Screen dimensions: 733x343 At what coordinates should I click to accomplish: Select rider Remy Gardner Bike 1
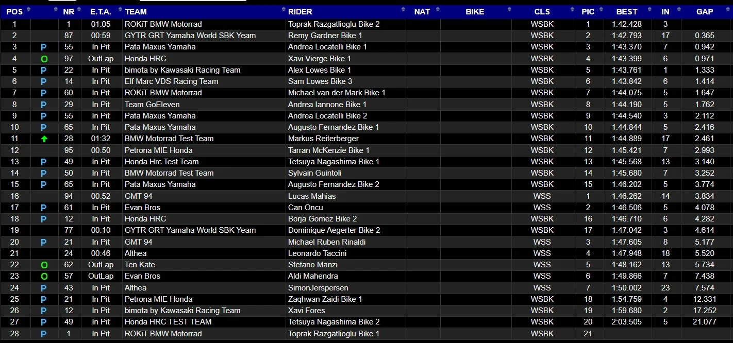coord(325,36)
